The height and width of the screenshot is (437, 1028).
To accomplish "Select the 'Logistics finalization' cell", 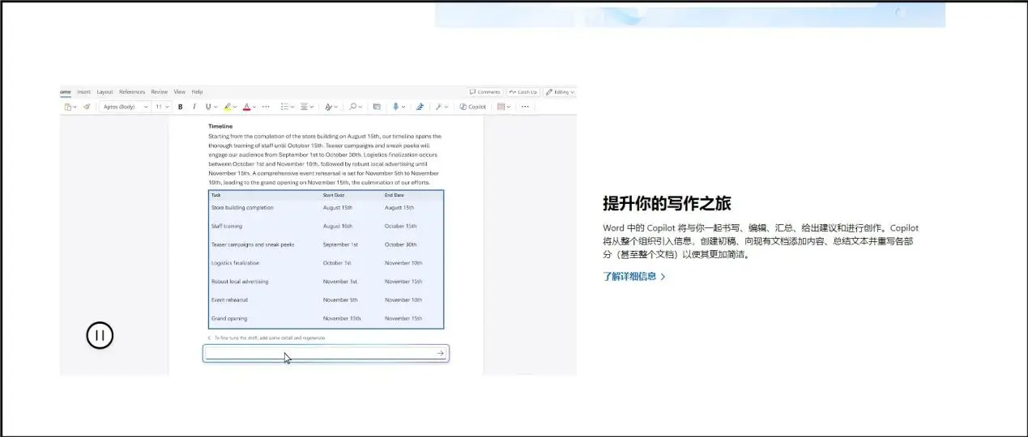I will 235,263.
